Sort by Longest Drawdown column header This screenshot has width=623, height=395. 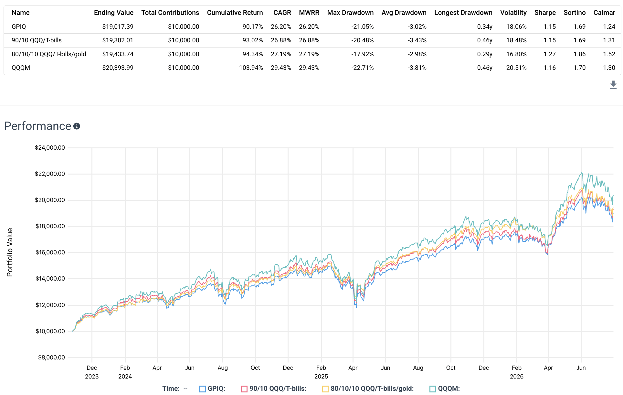click(x=463, y=13)
